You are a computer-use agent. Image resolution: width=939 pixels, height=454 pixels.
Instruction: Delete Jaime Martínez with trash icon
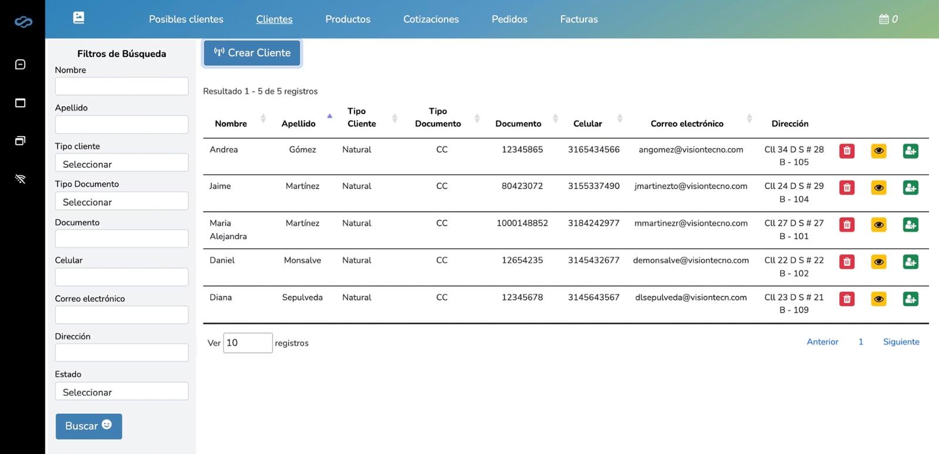pyautogui.click(x=847, y=188)
